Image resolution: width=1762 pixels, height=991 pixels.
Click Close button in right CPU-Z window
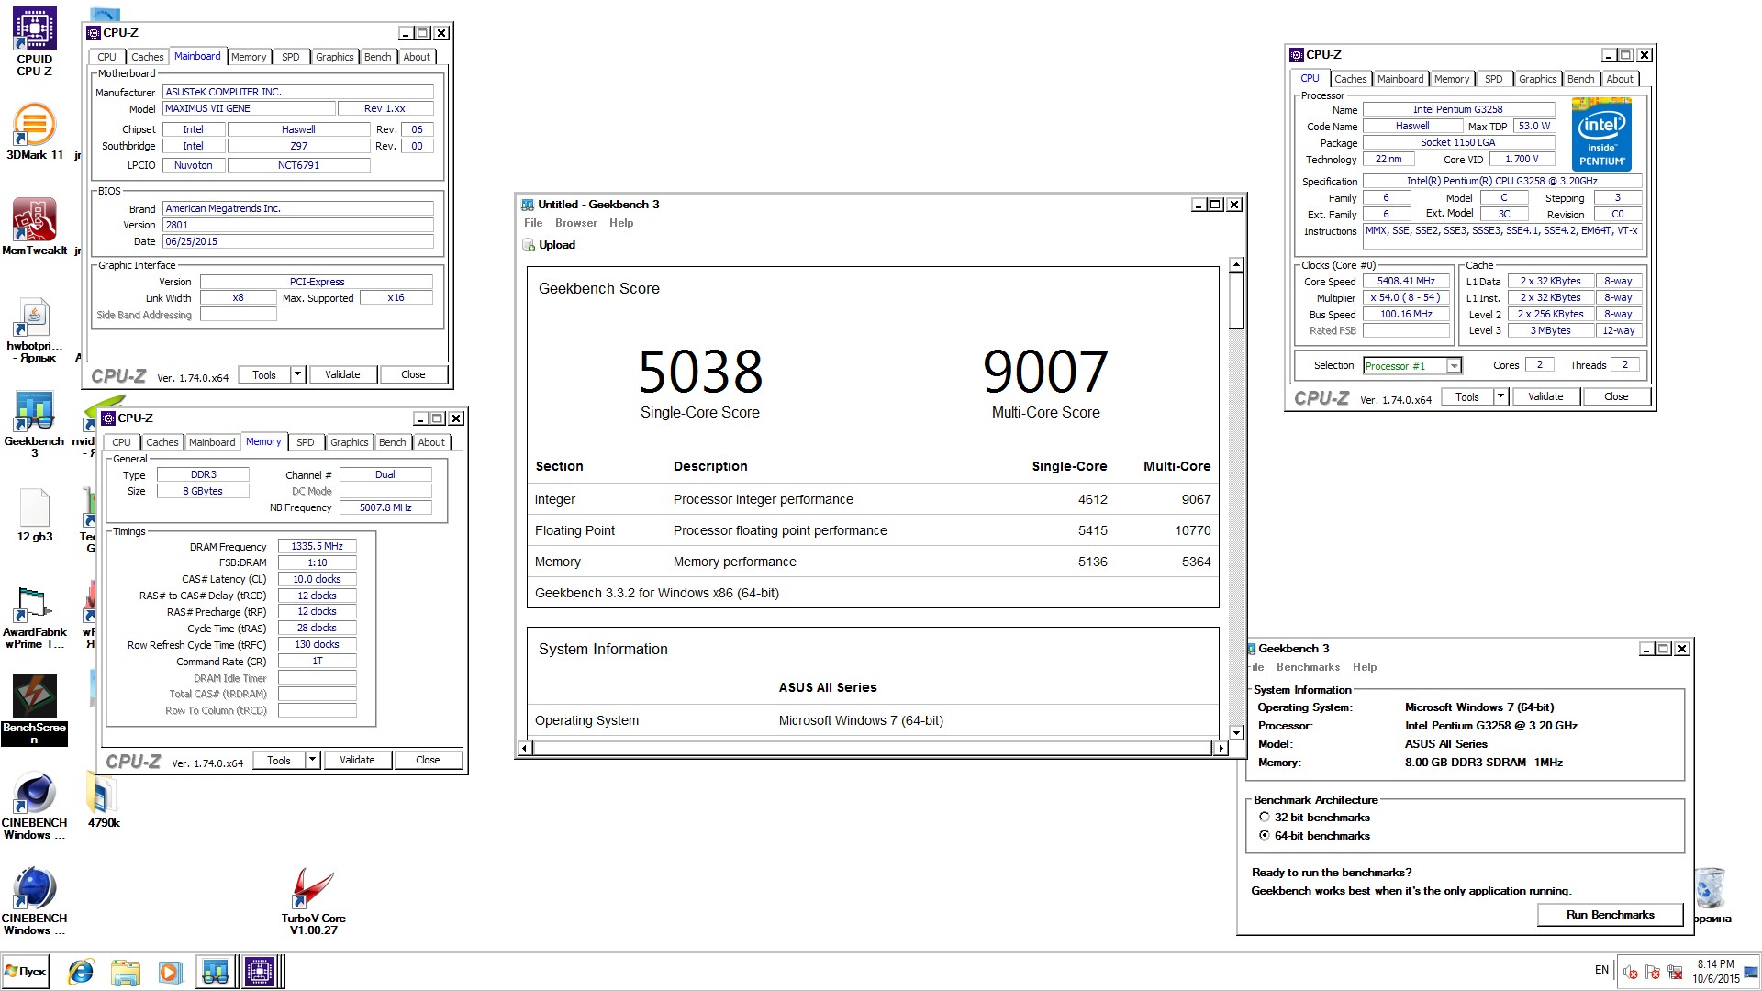tap(1616, 396)
